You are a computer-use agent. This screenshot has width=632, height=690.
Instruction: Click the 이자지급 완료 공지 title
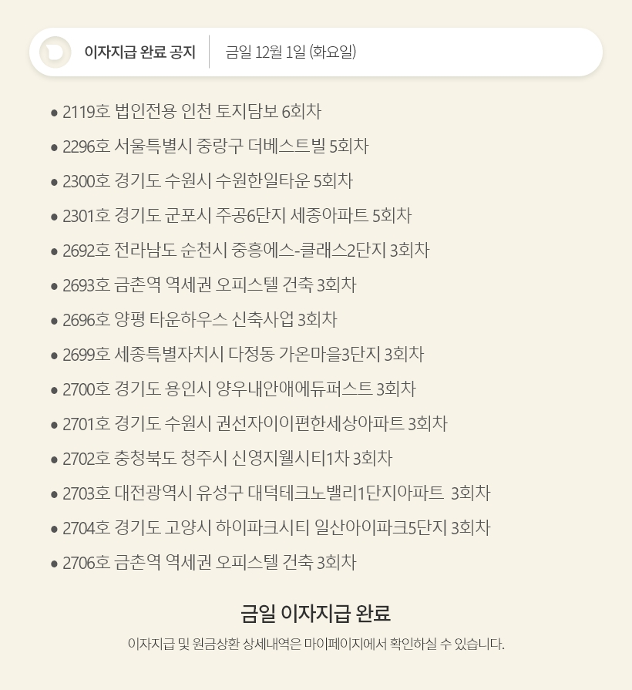(140, 52)
